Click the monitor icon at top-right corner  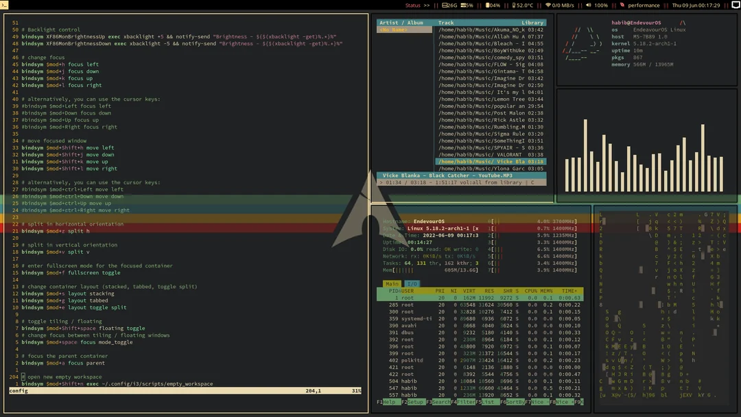735,5
